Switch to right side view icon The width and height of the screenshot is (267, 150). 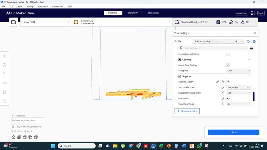36,137
